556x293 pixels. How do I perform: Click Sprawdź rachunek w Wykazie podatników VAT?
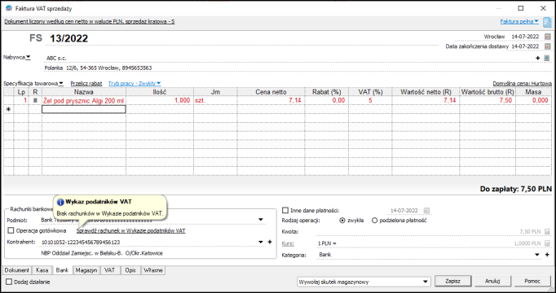[x=130, y=230]
